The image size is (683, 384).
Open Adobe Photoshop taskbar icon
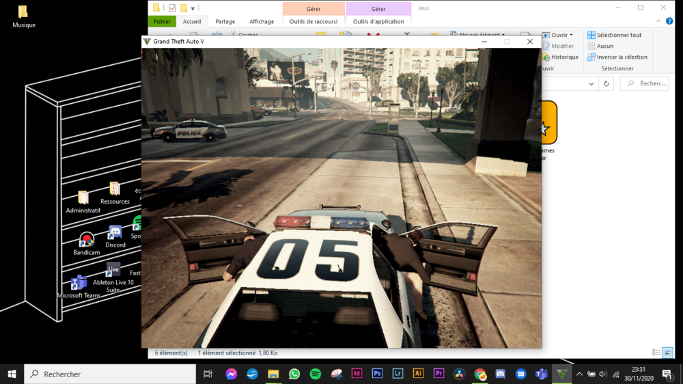click(x=377, y=374)
